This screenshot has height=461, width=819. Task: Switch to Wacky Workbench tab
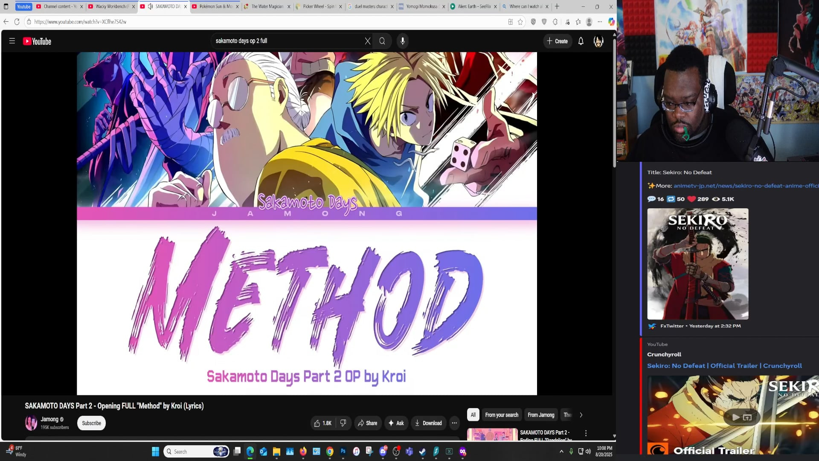click(111, 6)
